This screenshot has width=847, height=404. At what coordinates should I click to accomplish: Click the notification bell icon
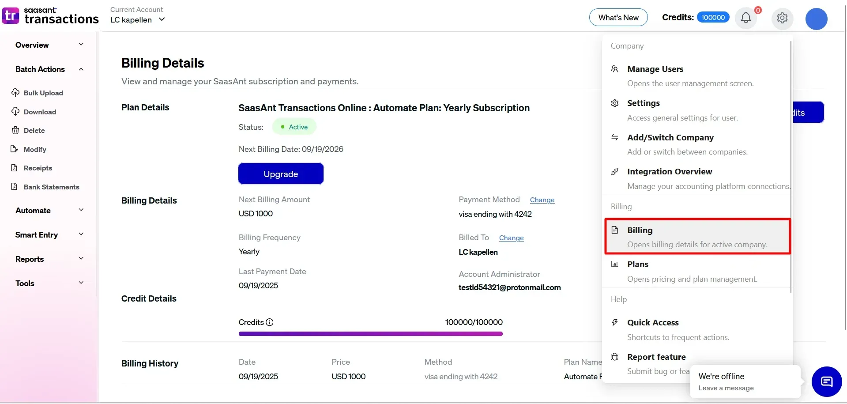point(745,18)
